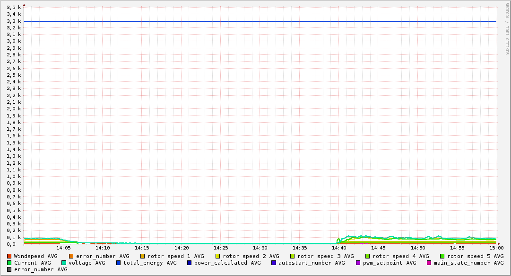
Task: Click the RRDTOOL / TOBI OETIKER watermark
Action: point(507,28)
